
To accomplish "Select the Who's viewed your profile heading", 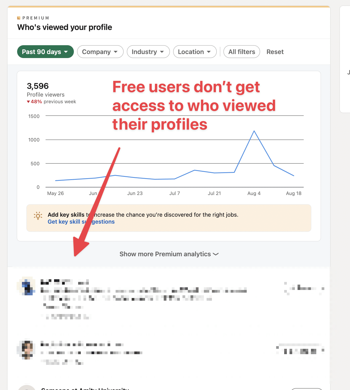I will click(x=64, y=27).
